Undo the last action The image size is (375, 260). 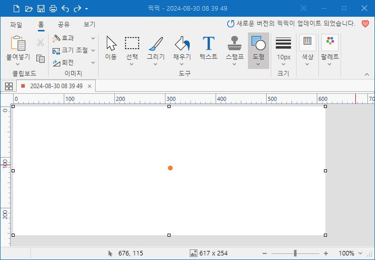65,9
